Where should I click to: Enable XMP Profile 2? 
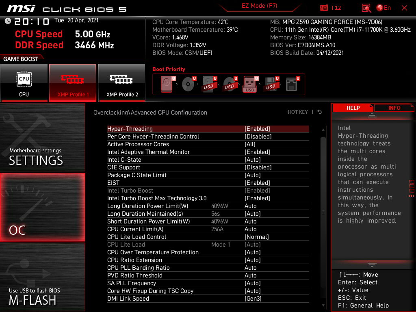122,83
